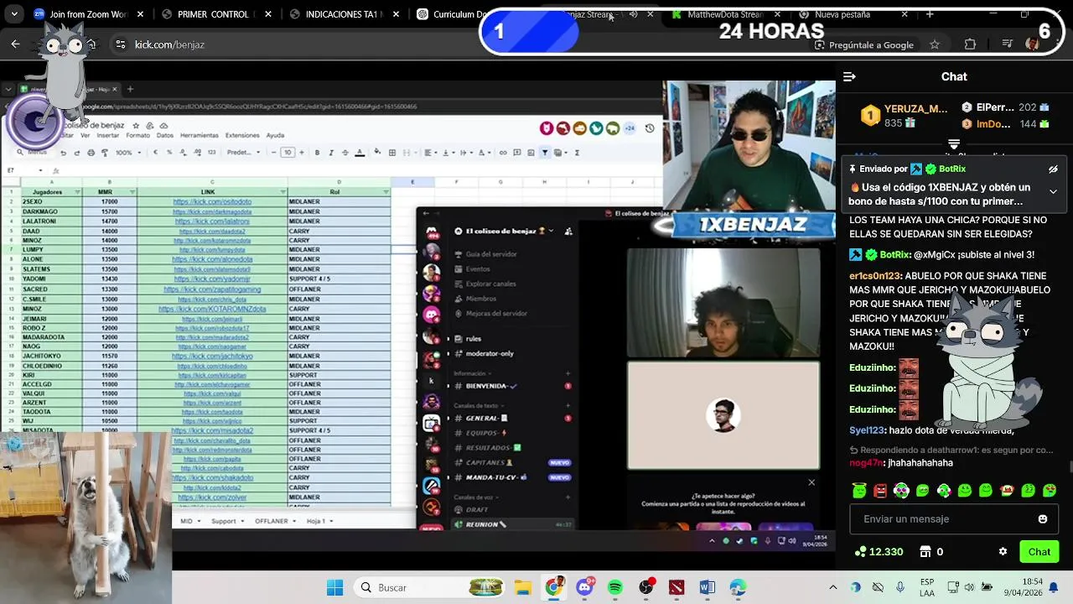1073x604 pixels.
Task: Click font size 10 box
Action: pos(288,153)
